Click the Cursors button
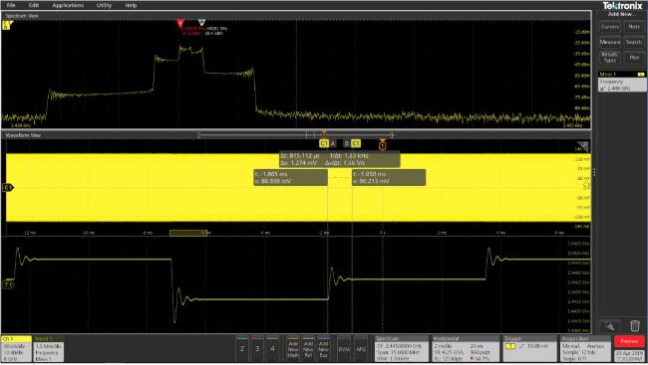This screenshot has width=648, height=365. point(610,27)
